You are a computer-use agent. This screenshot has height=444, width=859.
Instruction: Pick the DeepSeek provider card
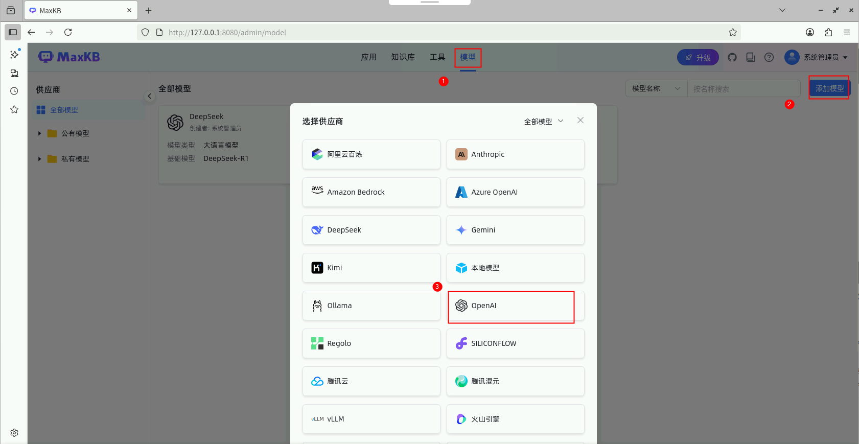point(371,230)
